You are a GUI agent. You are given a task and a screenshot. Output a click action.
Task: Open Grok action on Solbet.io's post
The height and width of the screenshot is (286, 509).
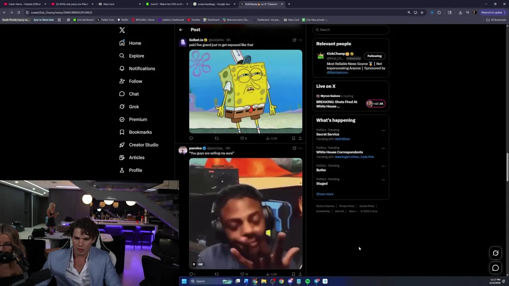[294, 40]
